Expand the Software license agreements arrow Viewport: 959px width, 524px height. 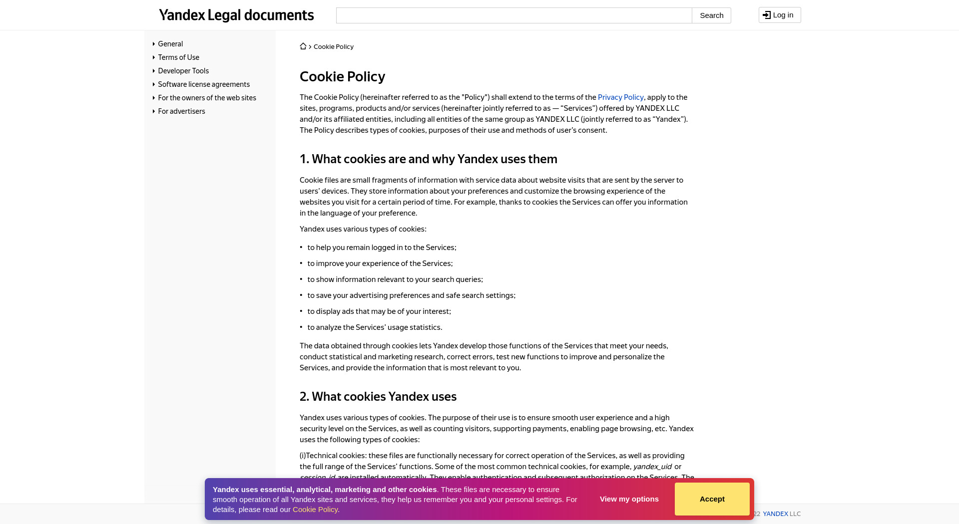(x=154, y=84)
